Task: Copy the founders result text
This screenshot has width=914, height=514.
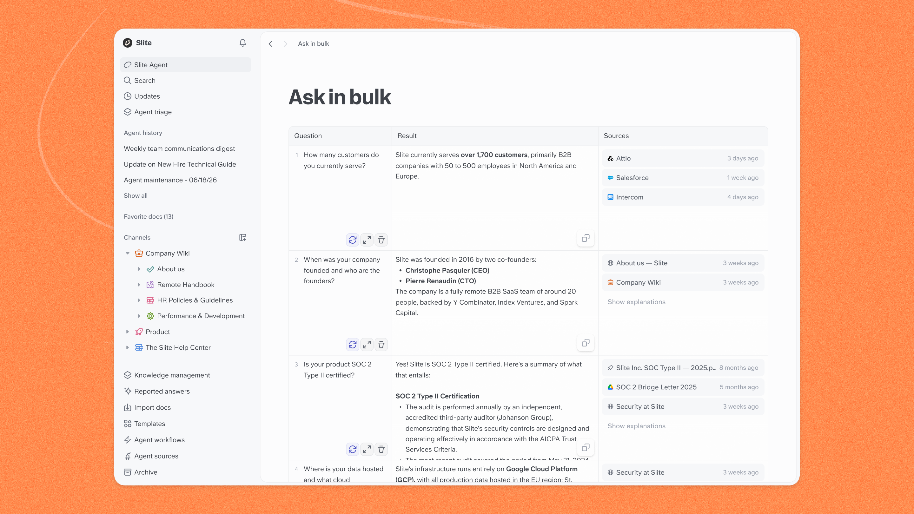Action: click(586, 343)
